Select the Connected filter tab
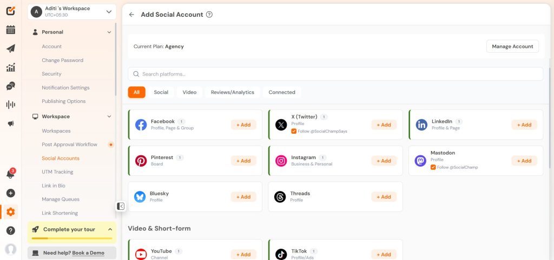554x260 pixels. click(282, 92)
